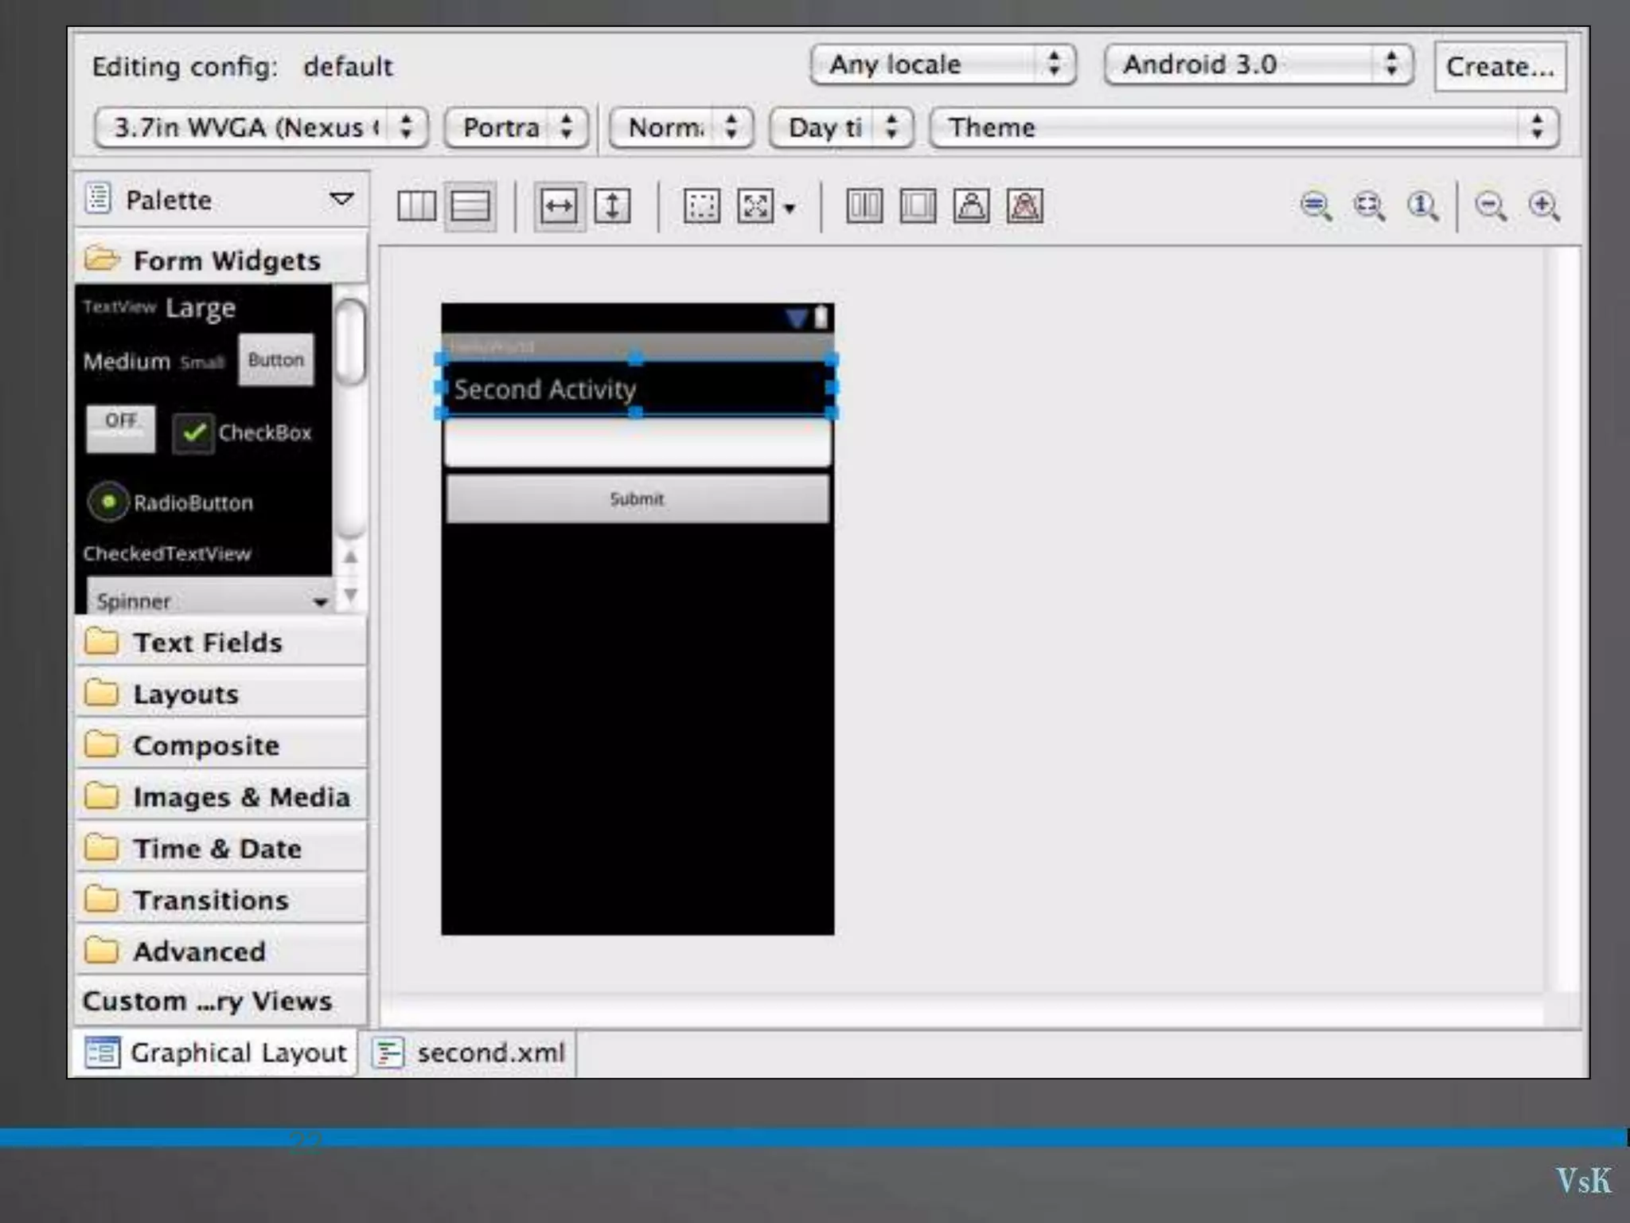Click the zoom in magnifier icon
Image resolution: width=1630 pixels, height=1223 pixels.
[1544, 206]
